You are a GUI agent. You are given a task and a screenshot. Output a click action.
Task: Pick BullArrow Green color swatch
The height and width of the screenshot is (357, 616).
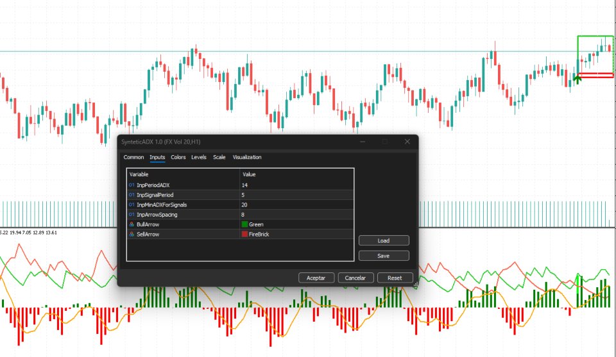point(244,224)
